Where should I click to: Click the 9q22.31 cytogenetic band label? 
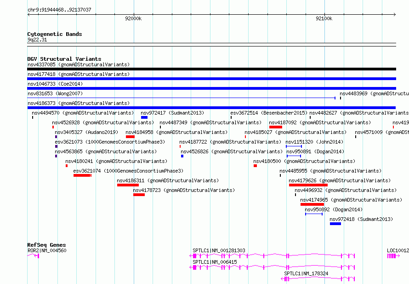click(x=37, y=40)
